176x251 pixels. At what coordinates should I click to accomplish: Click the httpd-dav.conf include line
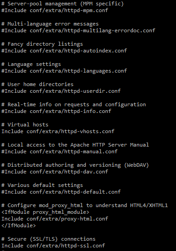coord(55,172)
